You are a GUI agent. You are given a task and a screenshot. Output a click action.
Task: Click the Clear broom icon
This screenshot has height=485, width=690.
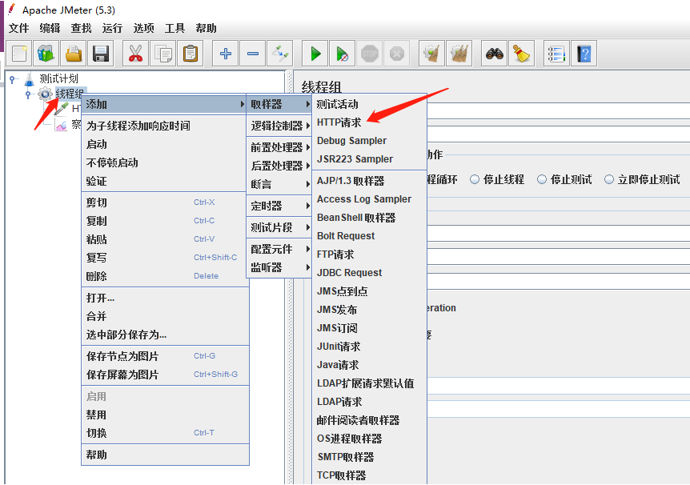point(431,54)
